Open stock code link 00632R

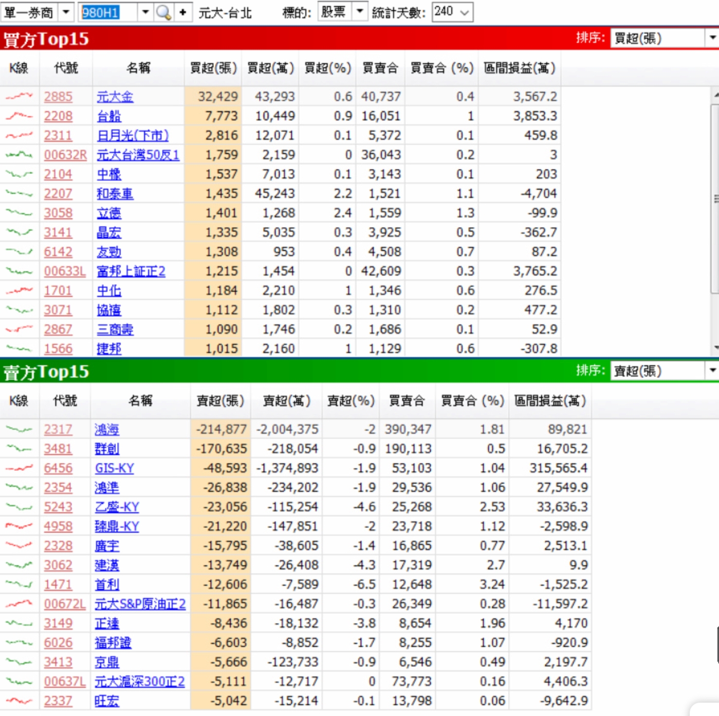65,155
